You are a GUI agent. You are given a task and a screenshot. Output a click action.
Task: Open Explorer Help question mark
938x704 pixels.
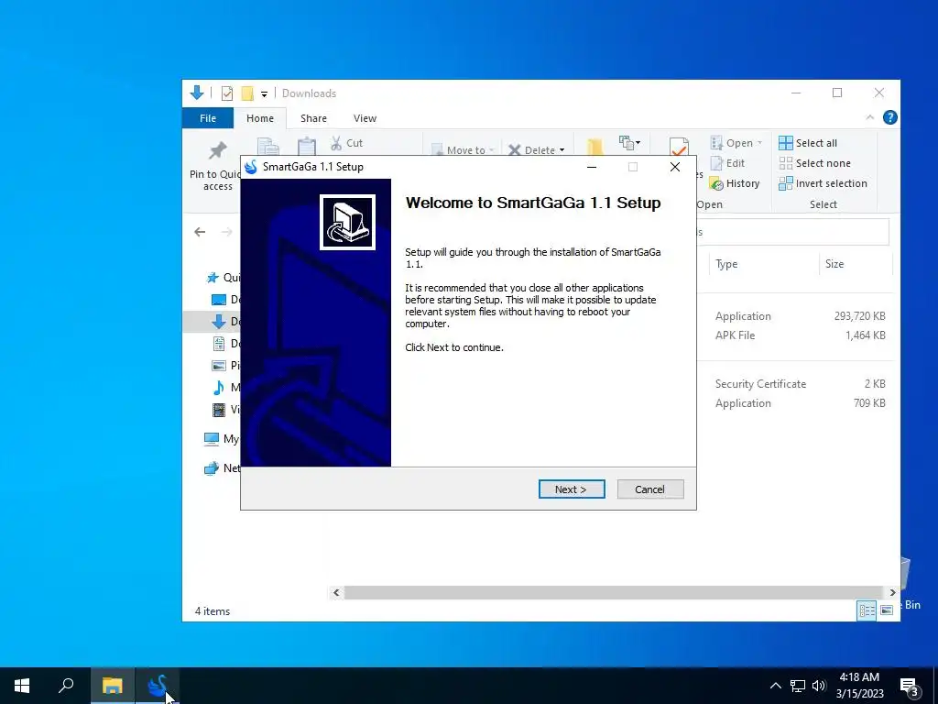tap(890, 118)
